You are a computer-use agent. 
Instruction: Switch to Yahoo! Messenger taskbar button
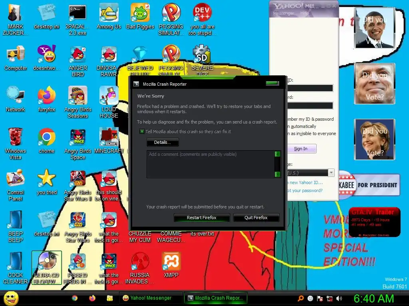tap(151, 298)
